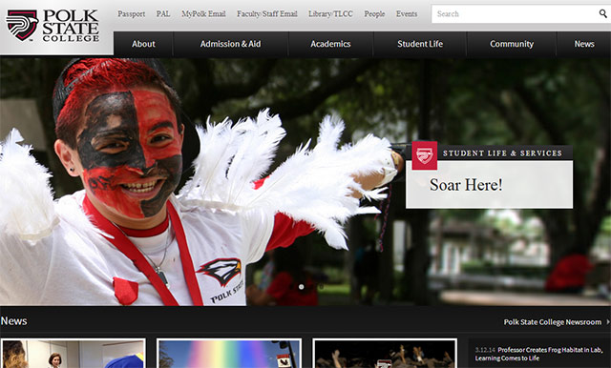611x368 pixels.
Task: Open the MyPolk Email link
Action: (x=203, y=14)
